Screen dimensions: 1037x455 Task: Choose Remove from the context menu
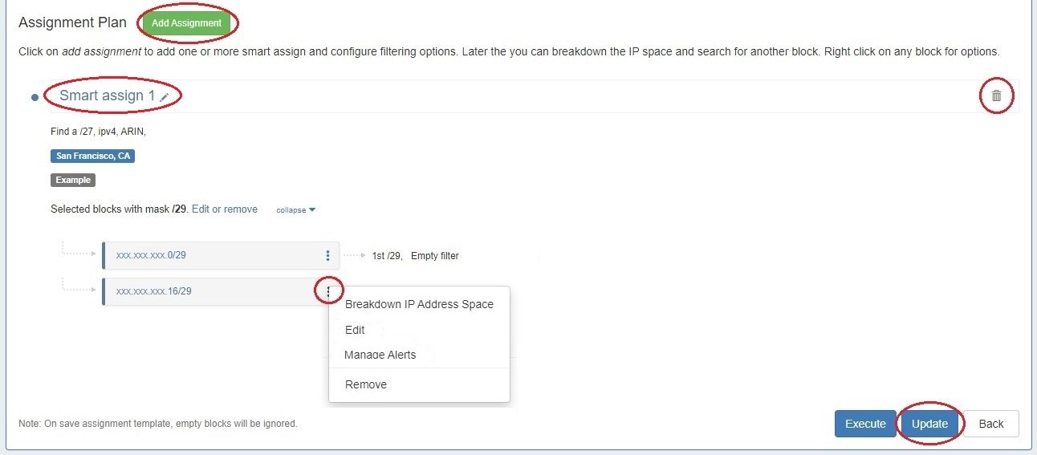(366, 384)
